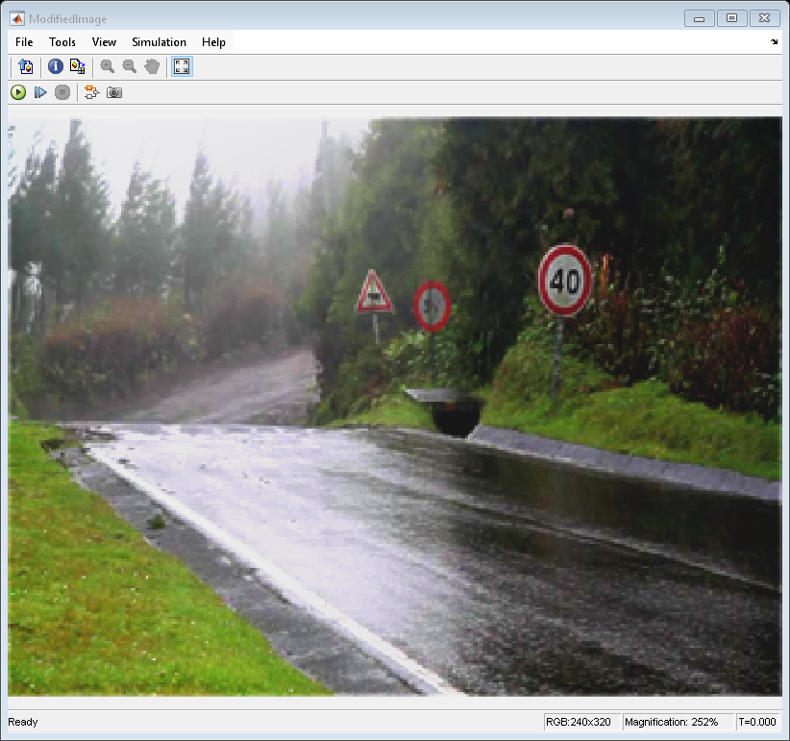Viewport: 790px width, 741px height.
Task: Open the Pixel Region tool
Action: click(x=77, y=66)
